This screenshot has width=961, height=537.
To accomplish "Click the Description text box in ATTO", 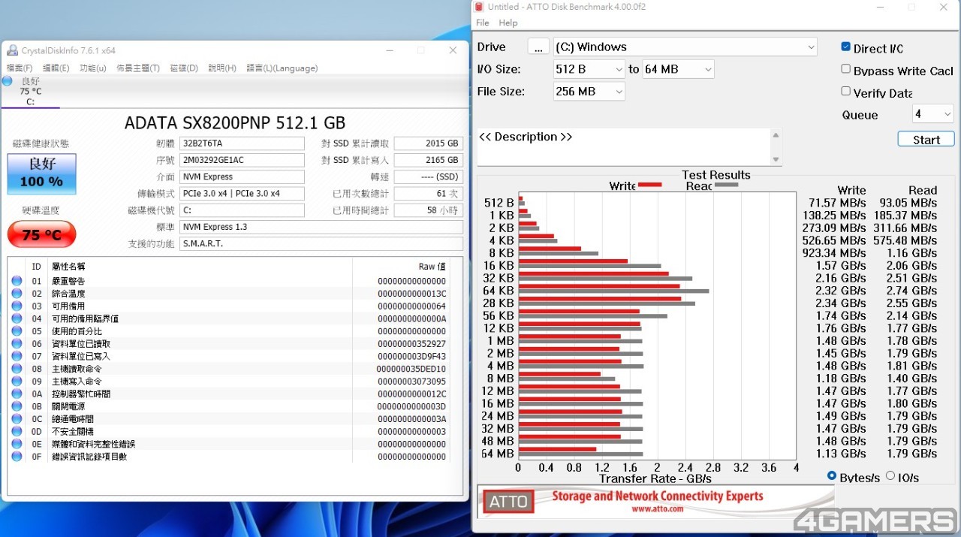I will click(623, 146).
